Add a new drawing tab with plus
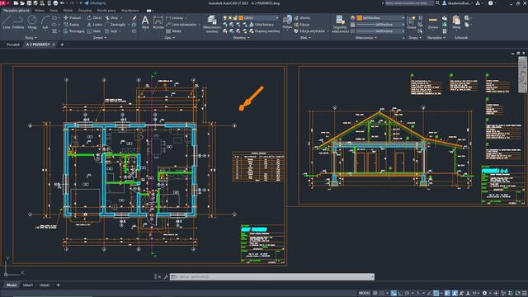This screenshot has width=528, height=297. (x=62, y=45)
